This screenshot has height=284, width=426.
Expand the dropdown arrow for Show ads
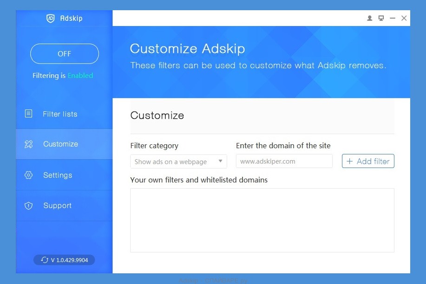coord(221,161)
